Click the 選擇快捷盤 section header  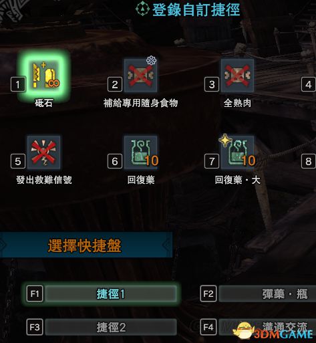85,245
